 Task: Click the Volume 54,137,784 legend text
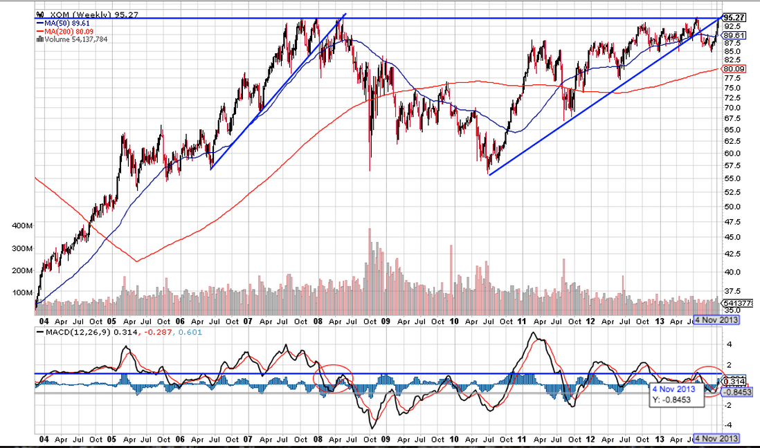(x=76, y=39)
